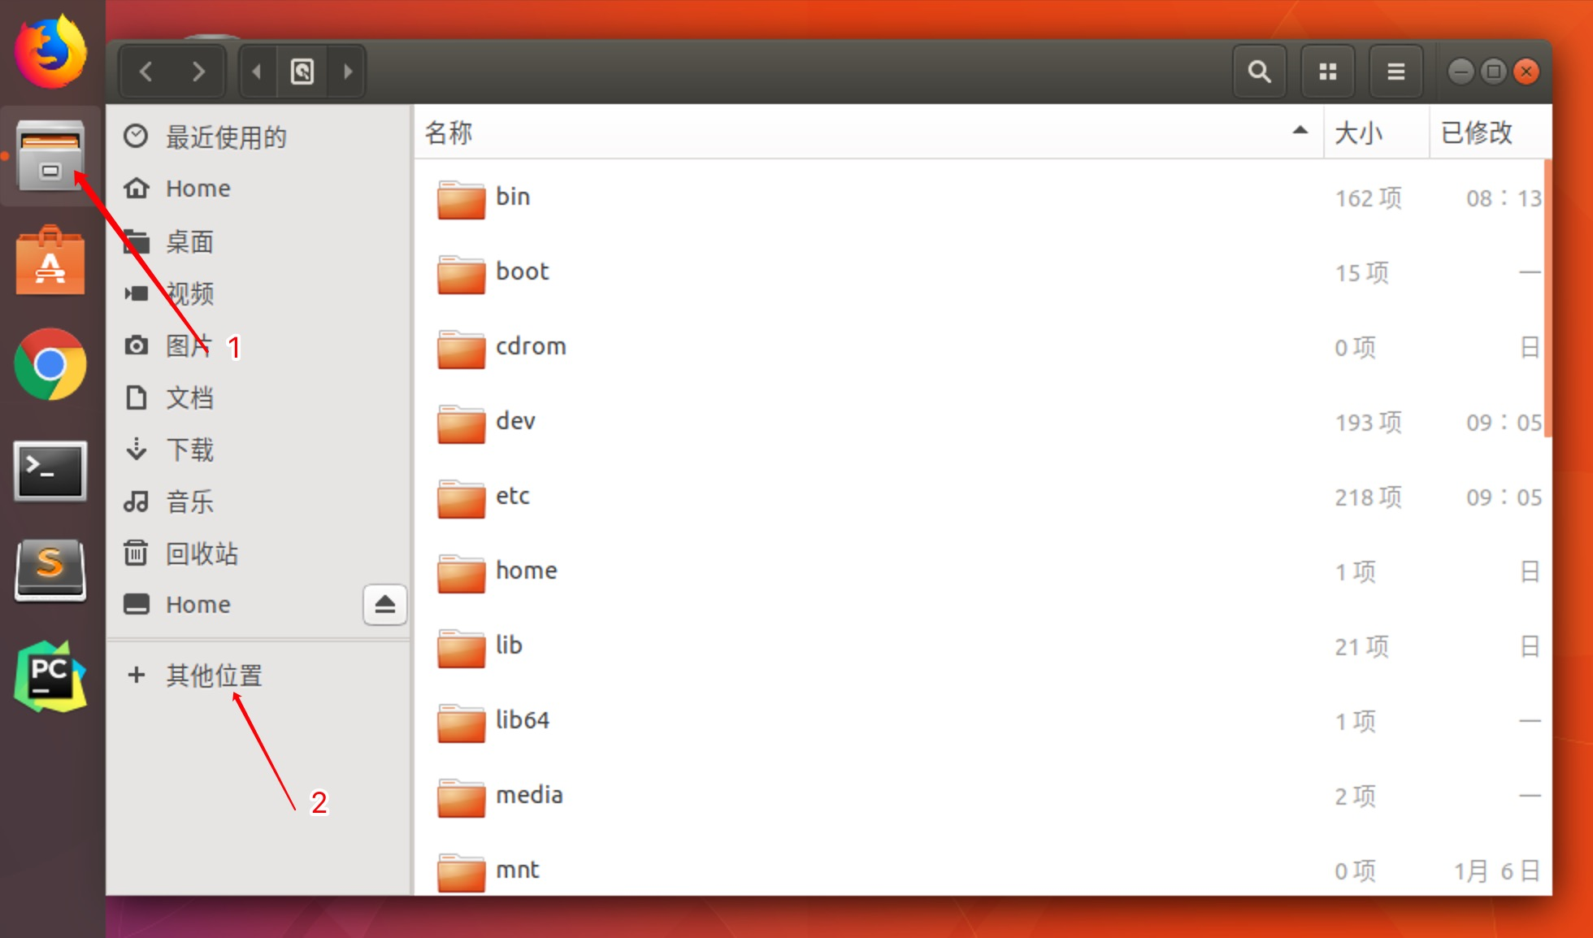This screenshot has width=1593, height=938.
Task: Open the hamburger view options menu
Action: point(1396,72)
